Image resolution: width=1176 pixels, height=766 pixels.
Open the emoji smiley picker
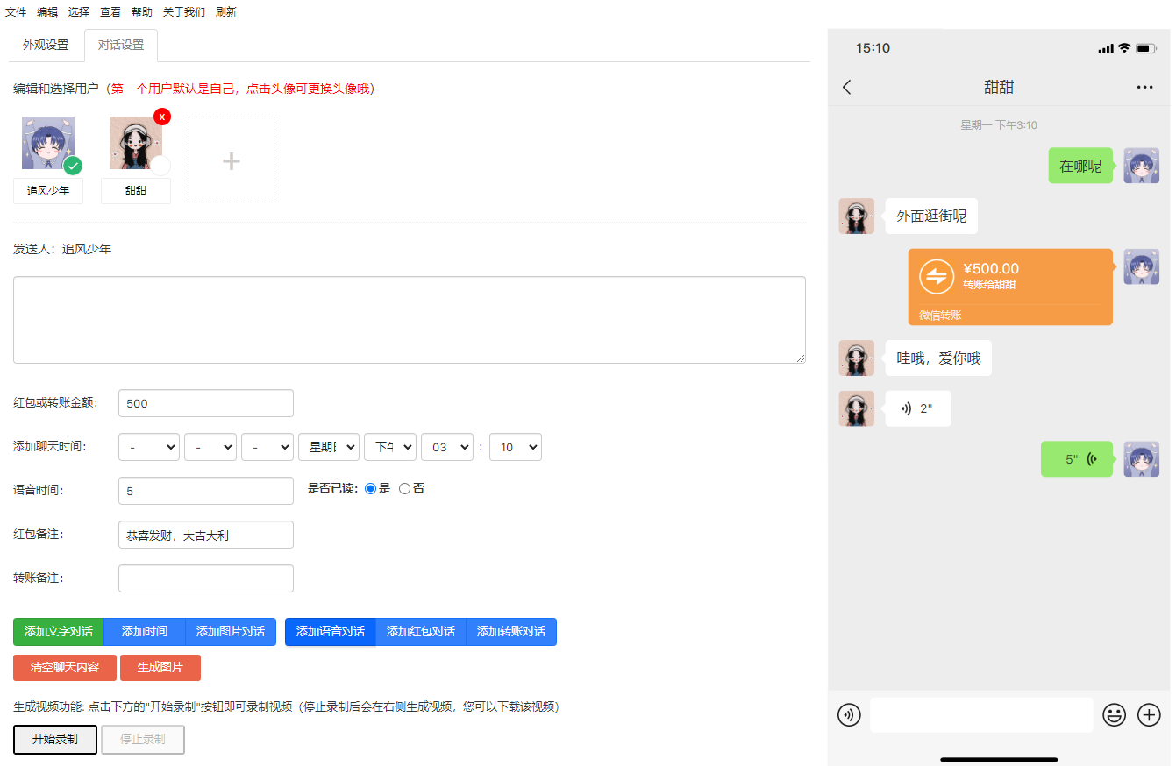(1114, 715)
